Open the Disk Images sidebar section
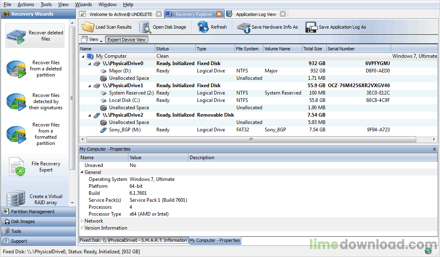 point(23,221)
